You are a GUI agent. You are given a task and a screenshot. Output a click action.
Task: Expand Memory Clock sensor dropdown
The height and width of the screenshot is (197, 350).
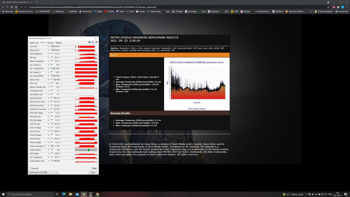click(49, 50)
